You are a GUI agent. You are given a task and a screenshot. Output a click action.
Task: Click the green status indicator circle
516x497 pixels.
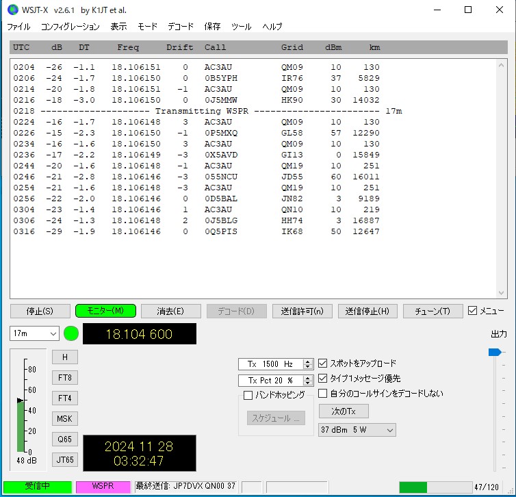tap(71, 333)
